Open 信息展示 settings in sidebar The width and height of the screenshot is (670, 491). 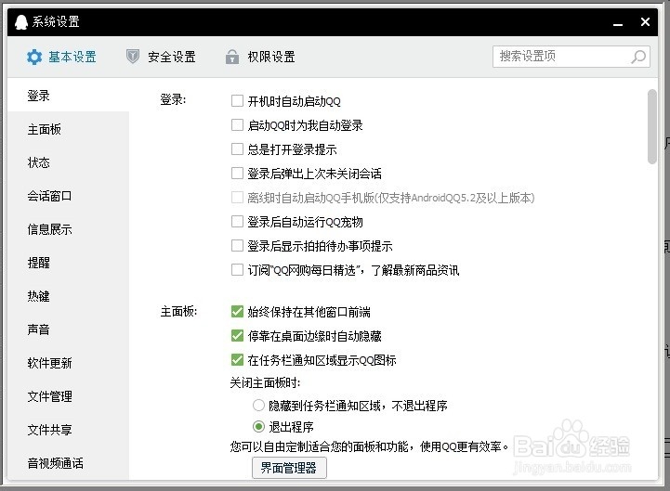[x=69, y=229]
